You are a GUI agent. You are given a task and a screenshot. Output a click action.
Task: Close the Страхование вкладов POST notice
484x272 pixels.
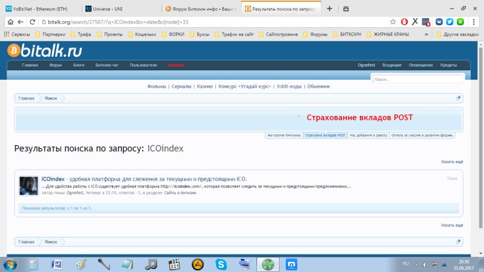(x=298, y=115)
